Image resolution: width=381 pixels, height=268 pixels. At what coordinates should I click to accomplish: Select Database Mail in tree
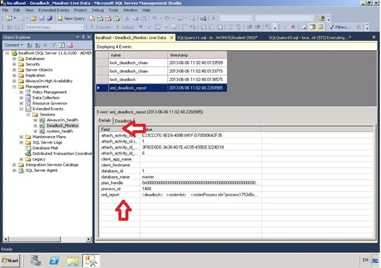pos(45,148)
